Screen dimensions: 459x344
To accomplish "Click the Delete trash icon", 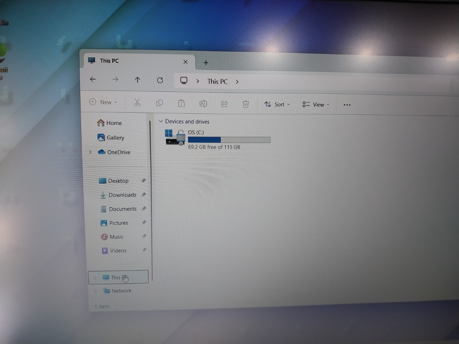I will click(x=246, y=104).
